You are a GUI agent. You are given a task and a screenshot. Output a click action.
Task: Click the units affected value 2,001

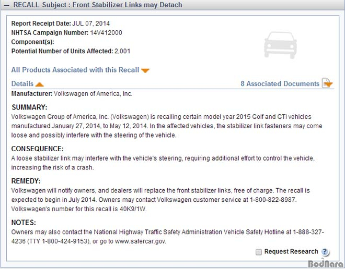[x=122, y=51]
